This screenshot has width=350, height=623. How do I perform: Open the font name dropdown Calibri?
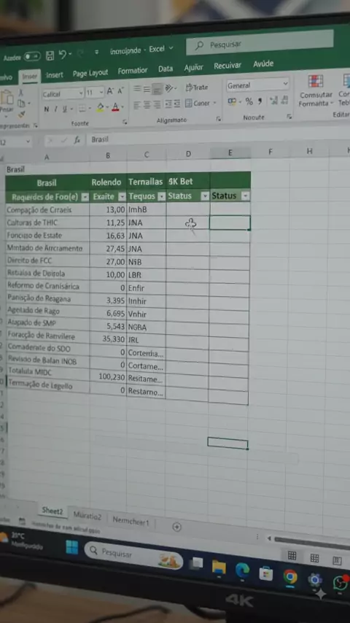63,94
